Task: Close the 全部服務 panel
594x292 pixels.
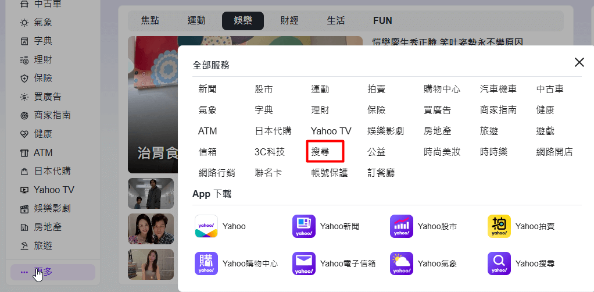Action: tap(579, 63)
